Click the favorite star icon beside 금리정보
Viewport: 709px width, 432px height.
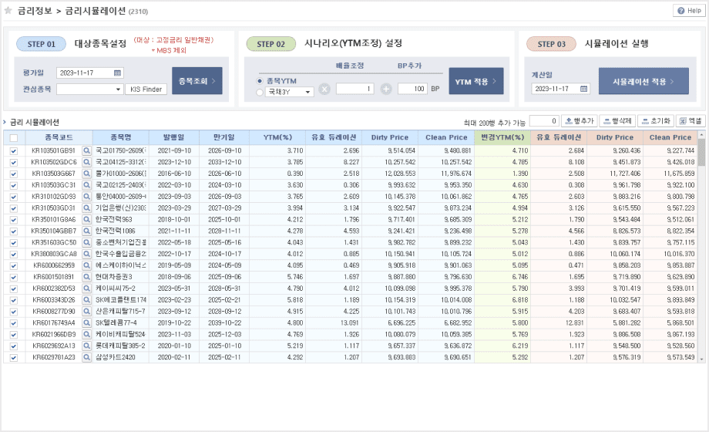click(8, 11)
